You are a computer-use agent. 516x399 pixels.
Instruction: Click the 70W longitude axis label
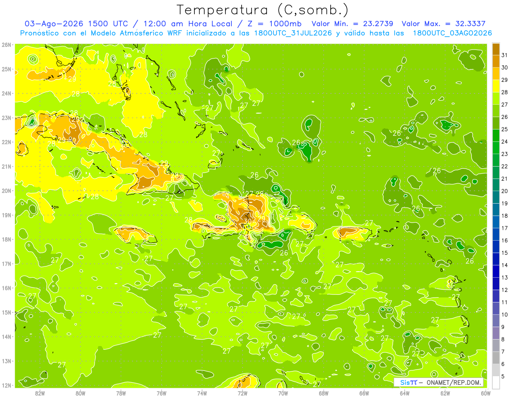[283, 393]
